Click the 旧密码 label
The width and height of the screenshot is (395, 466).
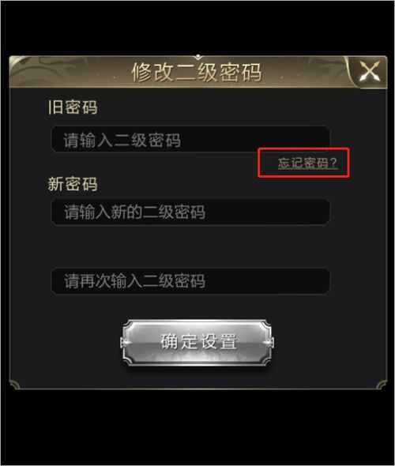click(73, 107)
